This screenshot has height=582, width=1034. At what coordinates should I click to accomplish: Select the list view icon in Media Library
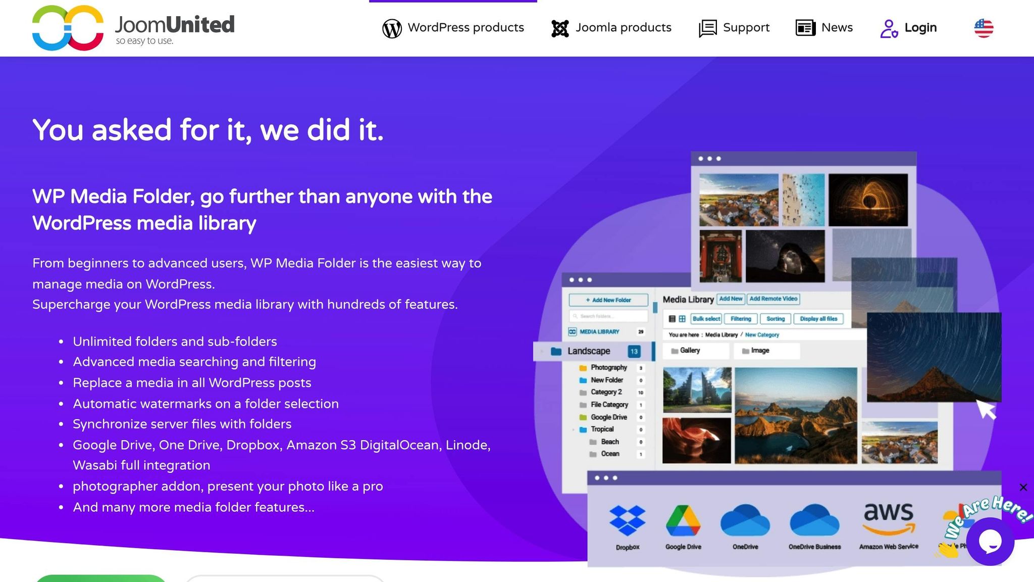tap(672, 318)
